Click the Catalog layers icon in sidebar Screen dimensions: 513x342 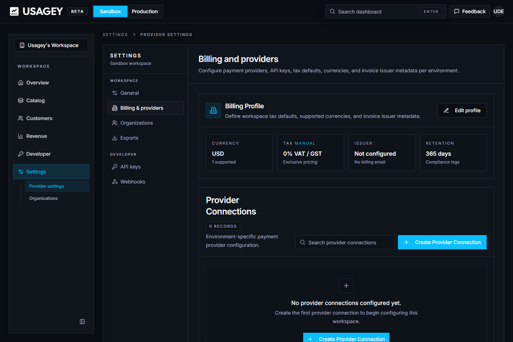(21, 100)
